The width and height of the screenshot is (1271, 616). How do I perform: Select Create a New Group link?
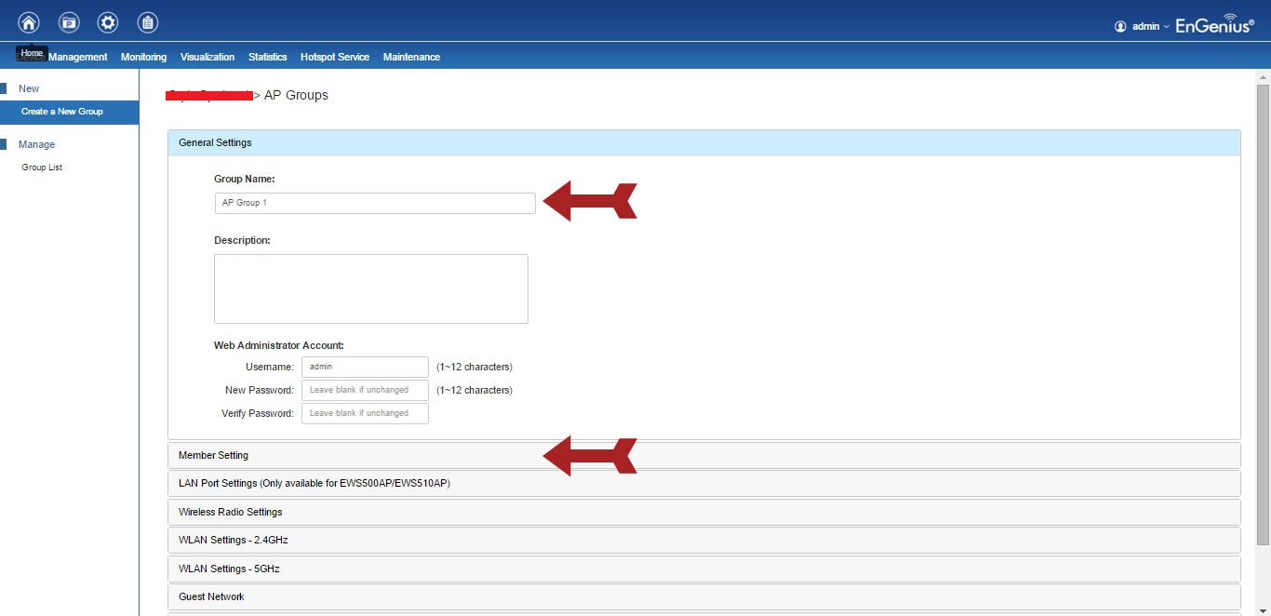click(x=62, y=112)
